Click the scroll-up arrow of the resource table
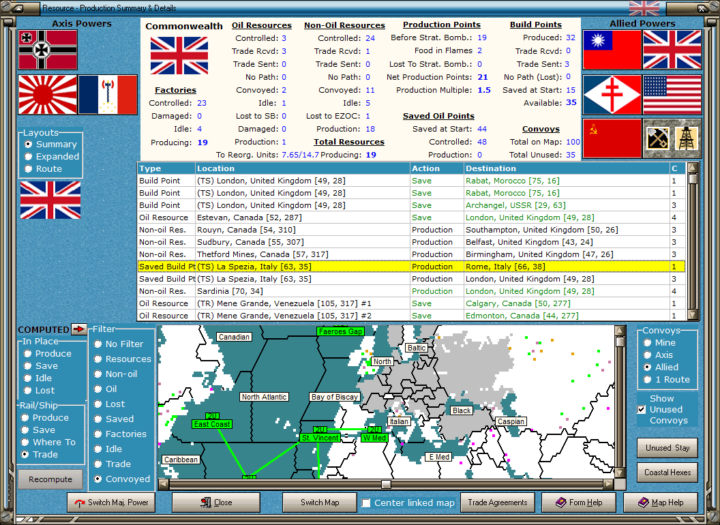720x525 pixels. (x=693, y=167)
